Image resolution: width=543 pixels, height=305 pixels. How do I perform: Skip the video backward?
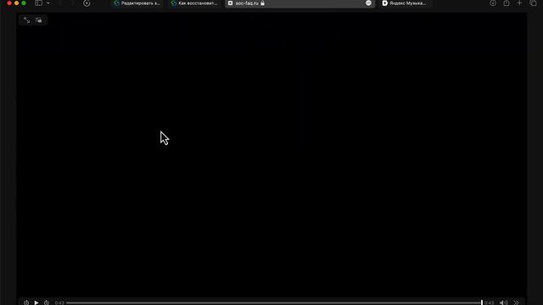click(x=26, y=302)
